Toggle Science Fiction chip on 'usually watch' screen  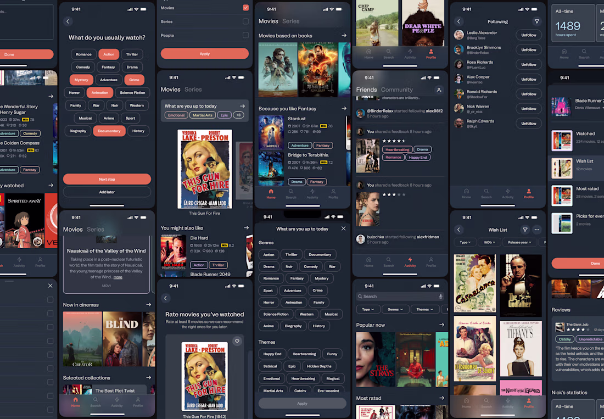132,93
